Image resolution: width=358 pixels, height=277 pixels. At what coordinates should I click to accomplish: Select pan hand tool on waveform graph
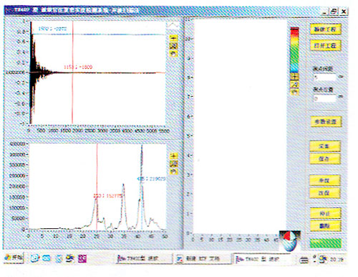point(173,54)
